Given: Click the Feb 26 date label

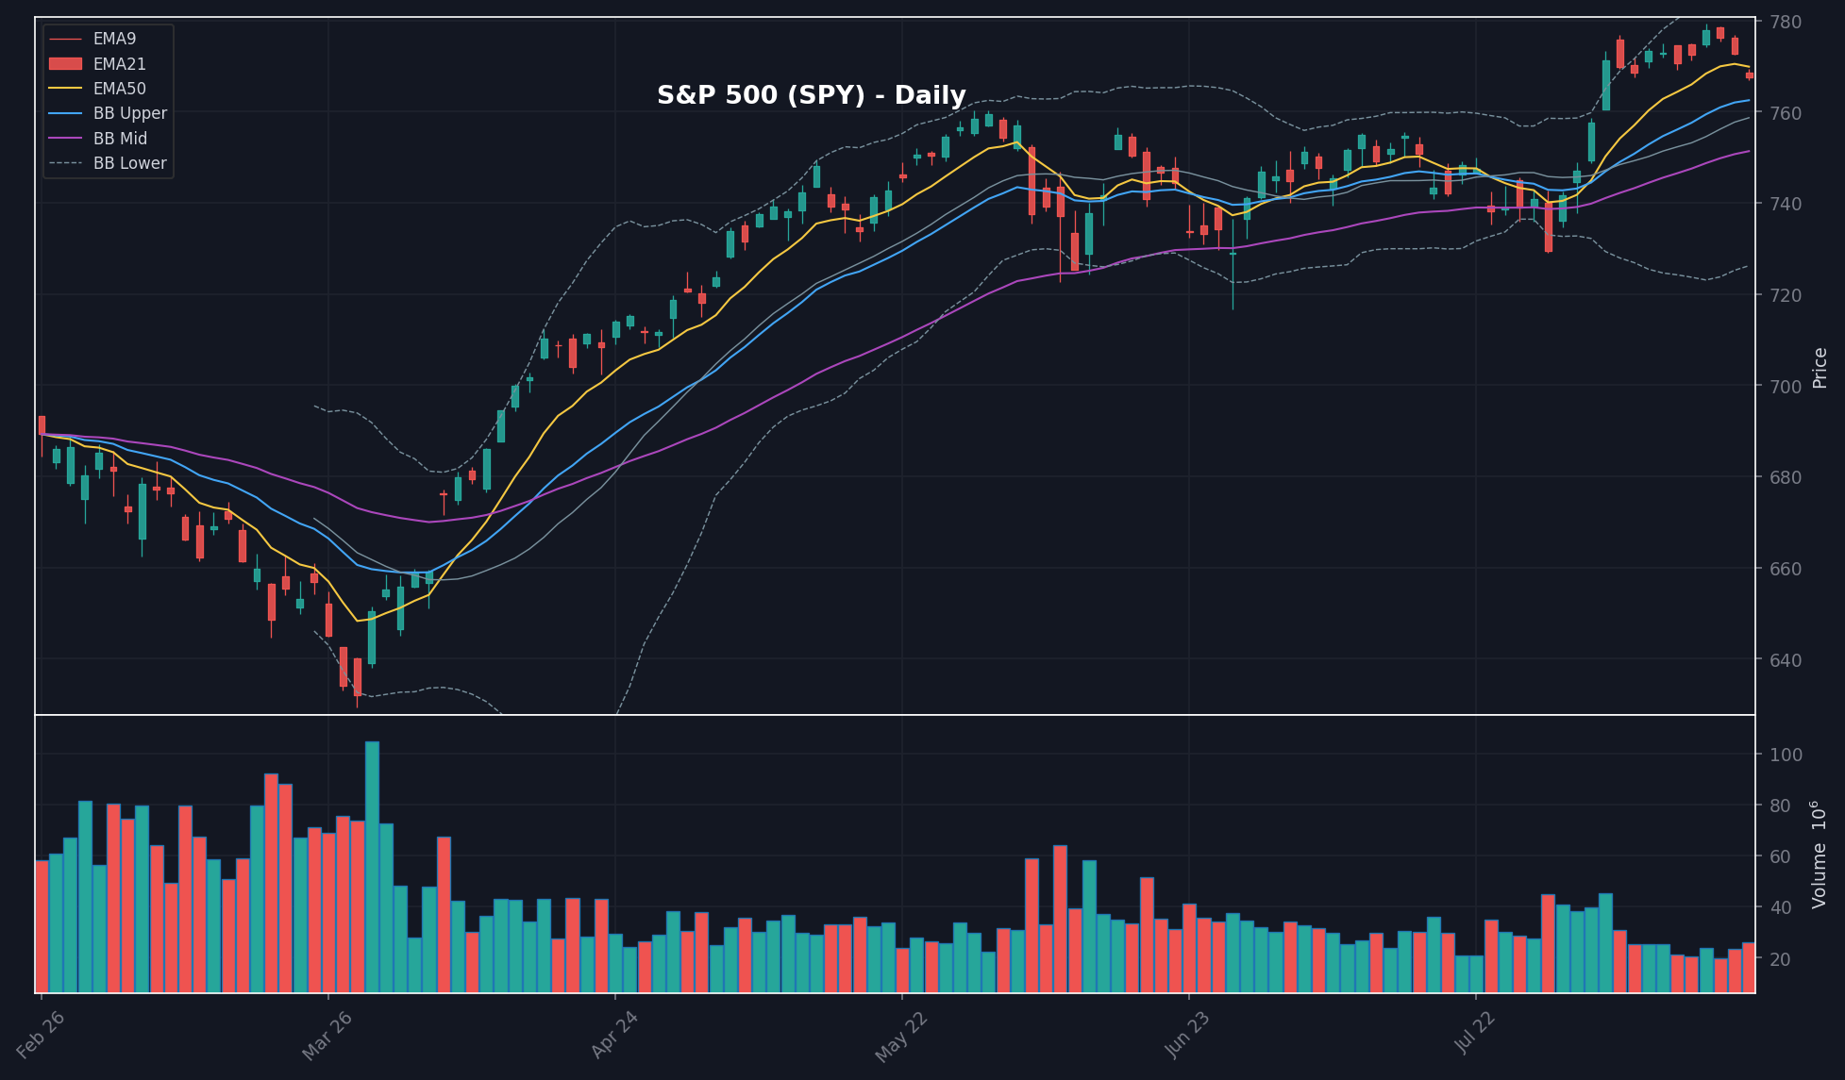Looking at the screenshot, I should 41,1034.
